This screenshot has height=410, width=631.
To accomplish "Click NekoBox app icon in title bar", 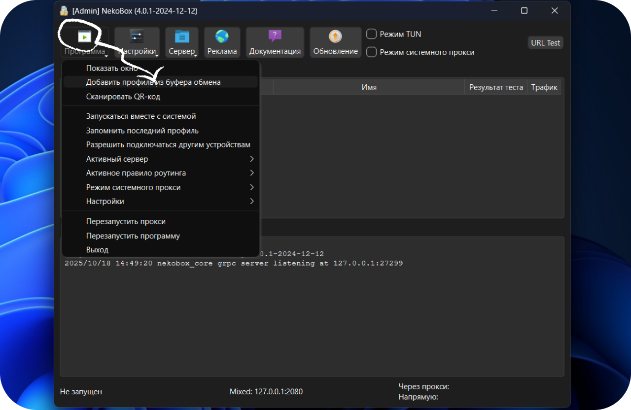I will pos(64,11).
